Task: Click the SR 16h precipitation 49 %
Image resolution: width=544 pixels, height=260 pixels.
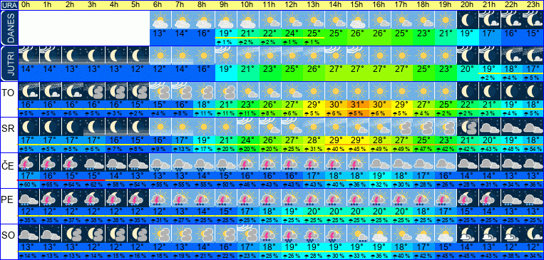Action: pyautogui.click(x=380, y=148)
